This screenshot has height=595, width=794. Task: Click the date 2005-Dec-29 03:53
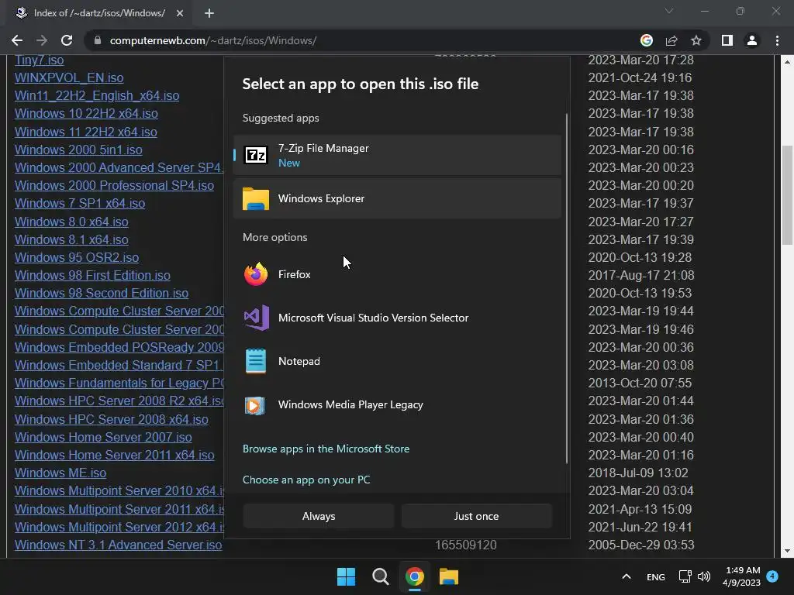641,545
